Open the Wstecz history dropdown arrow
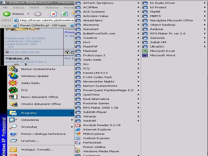The image size is (208, 156). (28, 14)
